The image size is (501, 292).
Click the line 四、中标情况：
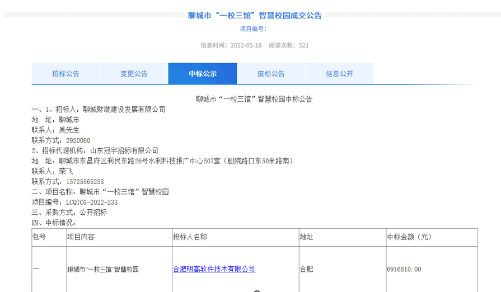pyautogui.click(x=54, y=223)
